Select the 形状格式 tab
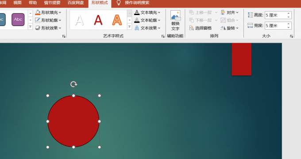This screenshot has height=159, width=301. coord(100,3)
